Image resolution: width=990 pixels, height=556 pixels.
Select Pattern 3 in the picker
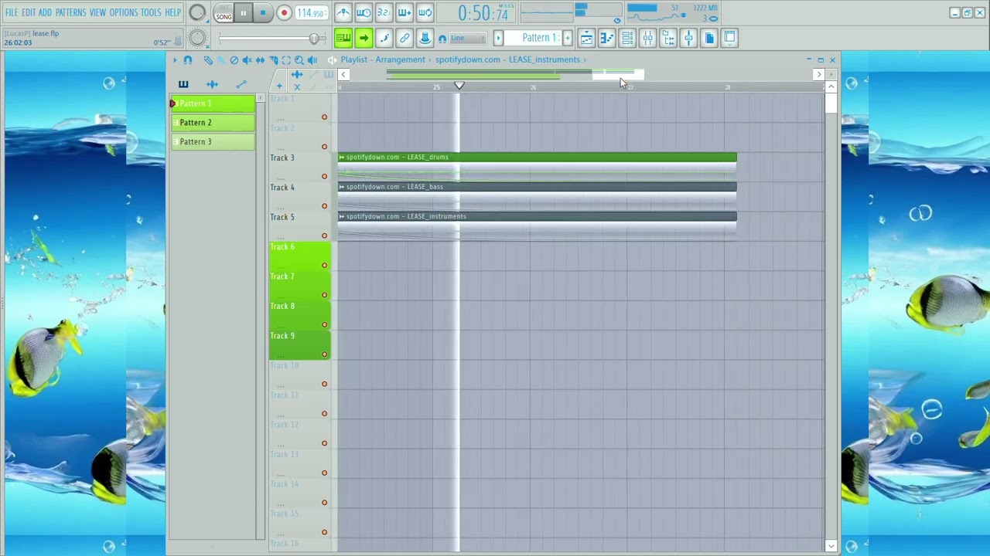click(213, 142)
